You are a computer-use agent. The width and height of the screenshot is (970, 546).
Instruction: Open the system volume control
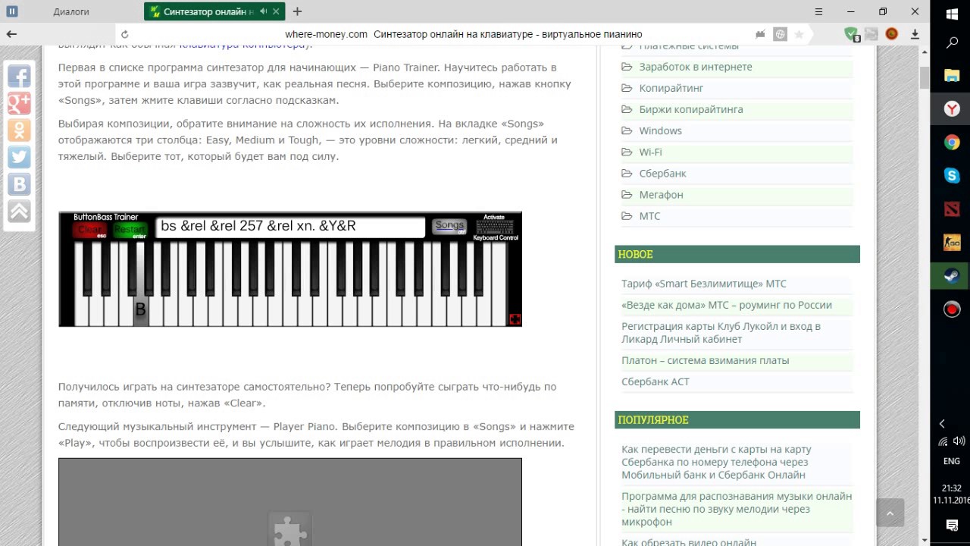click(x=959, y=441)
